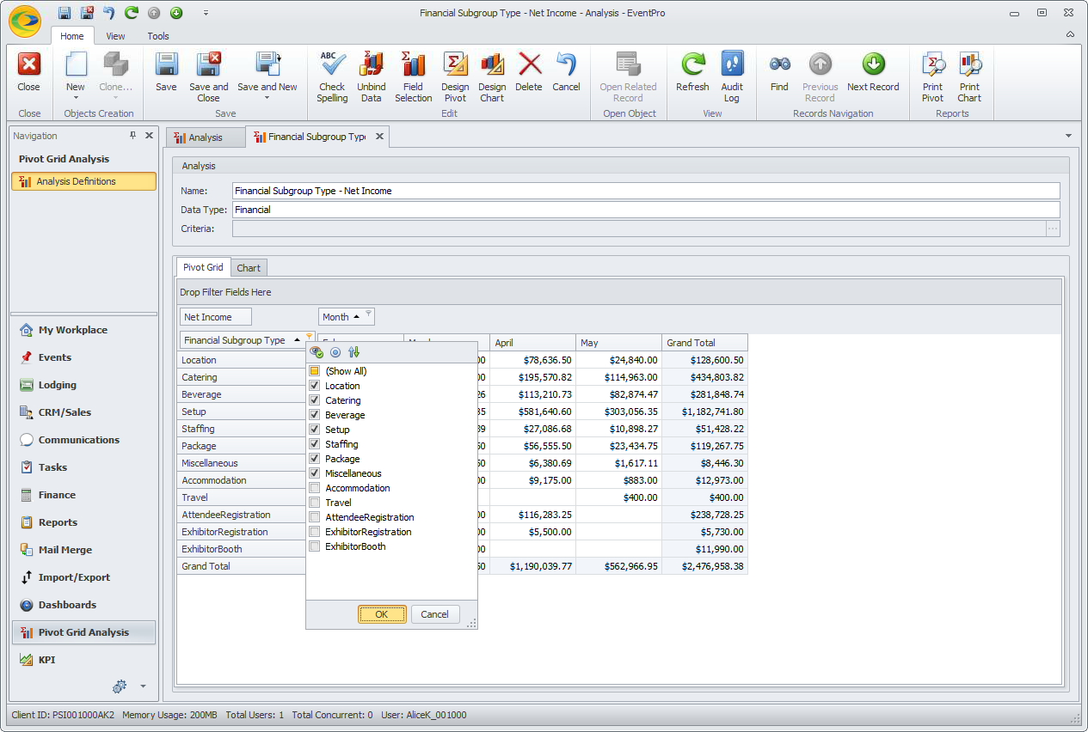Image resolution: width=1088 pixels, height=732 pixels.
Task: Open navigation options arrow beside the gear
Action: click(x=143, y=686)
